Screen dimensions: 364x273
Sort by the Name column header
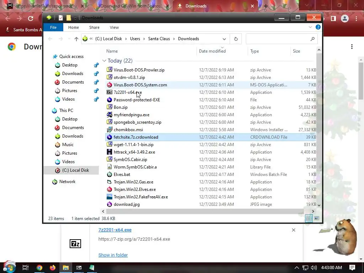112,51
